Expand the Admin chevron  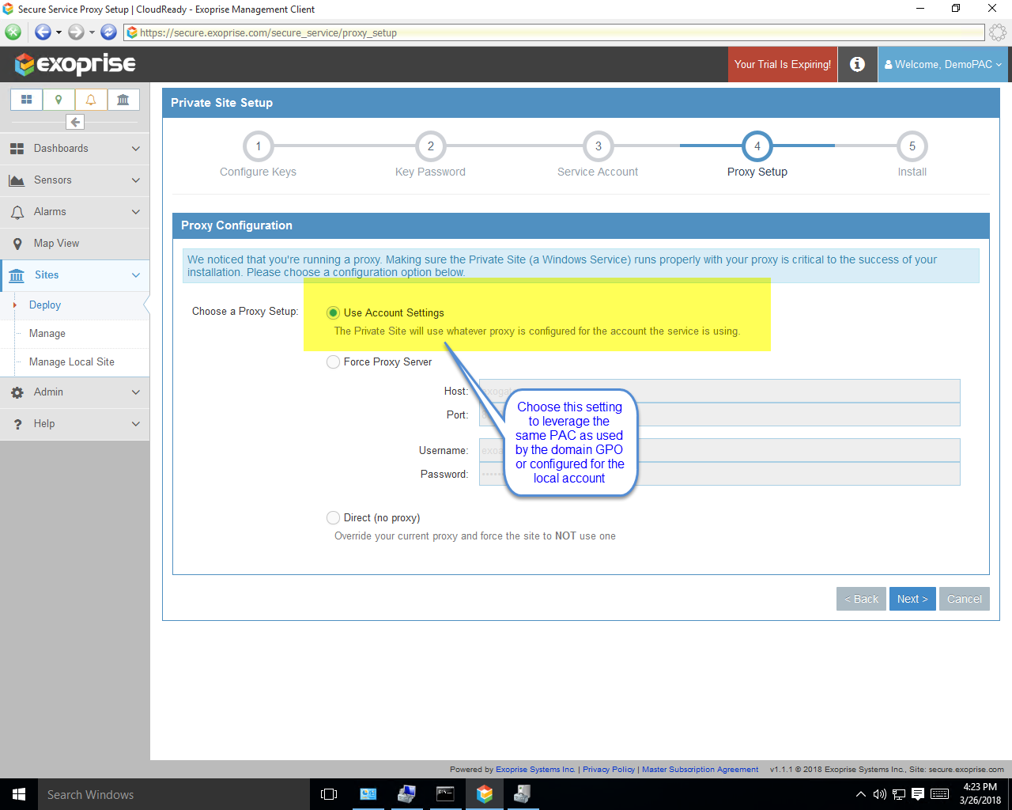click(136, 392)
